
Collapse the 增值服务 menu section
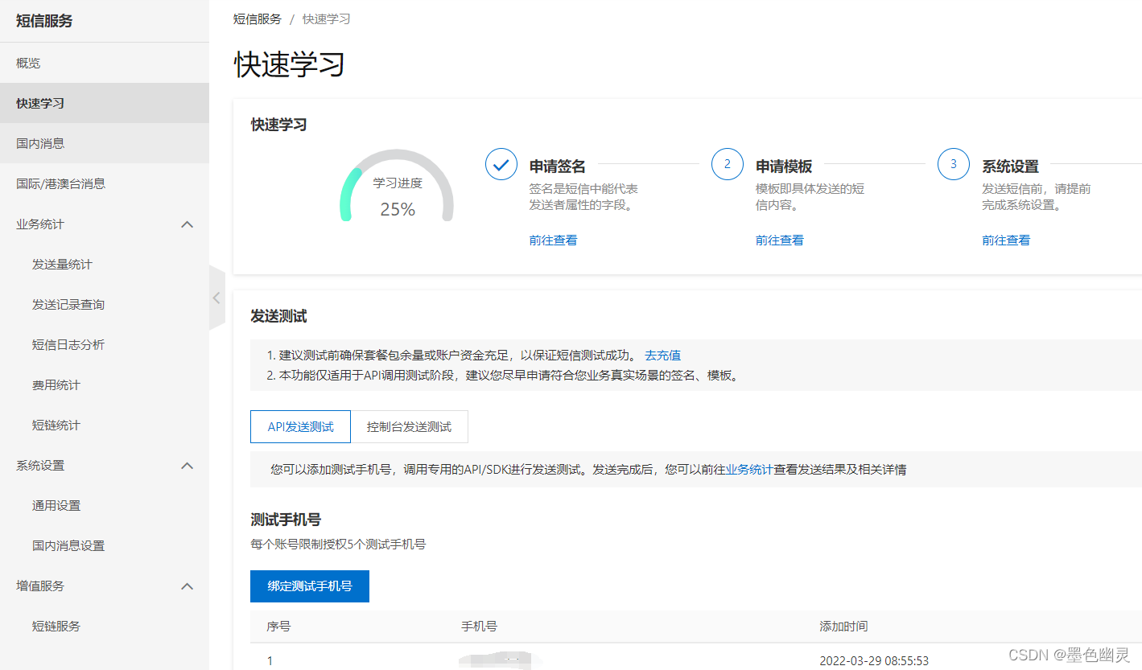187,586
